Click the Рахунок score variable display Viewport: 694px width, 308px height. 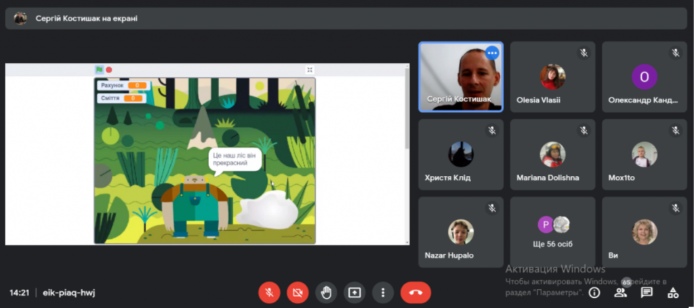coord(123,85)
